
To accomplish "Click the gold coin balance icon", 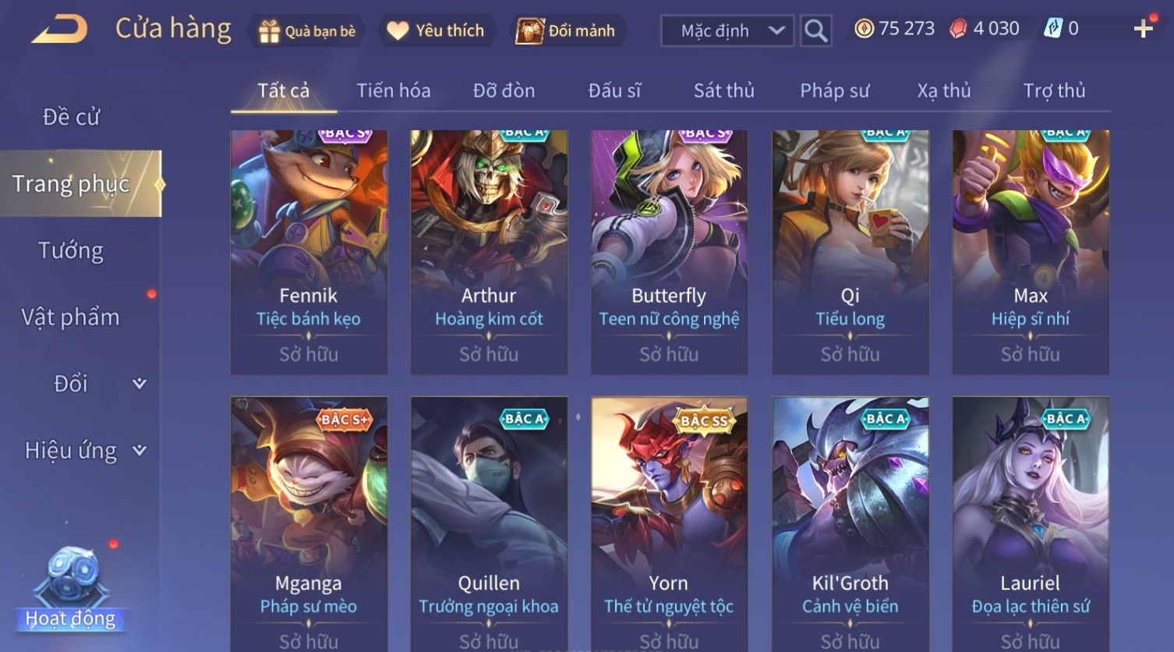I will (864, 29).
